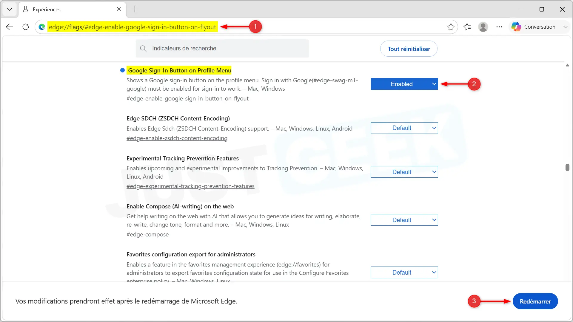Image resolution: width=573 pixels, height=322 pixels.
Task: Close the Expériences tab
Action: (119, 9)
